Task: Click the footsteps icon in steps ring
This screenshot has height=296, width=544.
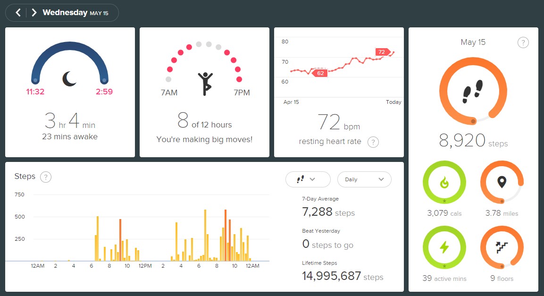Action: coord(473,91)
